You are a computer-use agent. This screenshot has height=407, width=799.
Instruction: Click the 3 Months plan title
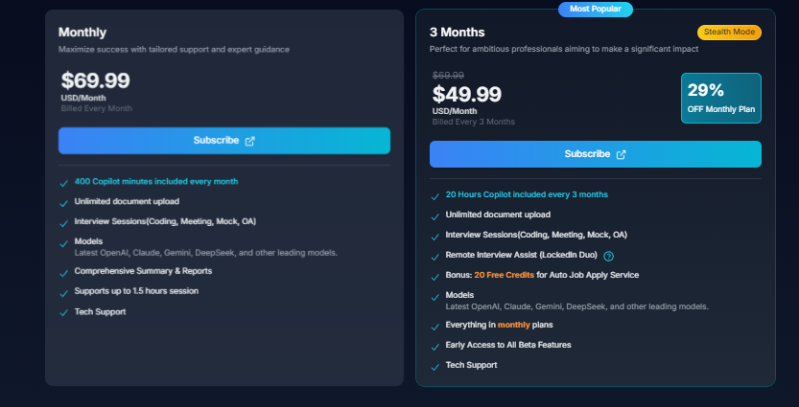[x=458, y=33]
